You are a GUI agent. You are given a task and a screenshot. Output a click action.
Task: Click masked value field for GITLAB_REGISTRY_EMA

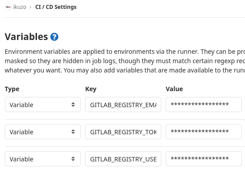(204, 105)
